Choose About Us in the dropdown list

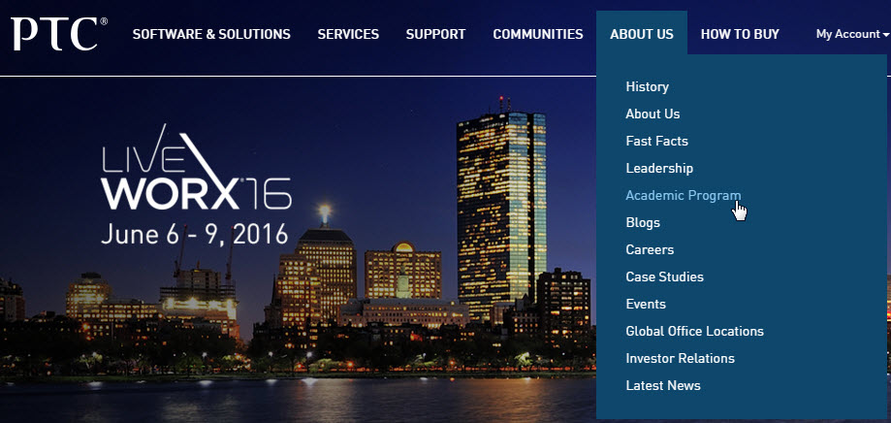pyautogui.click(x=652, y=114)
